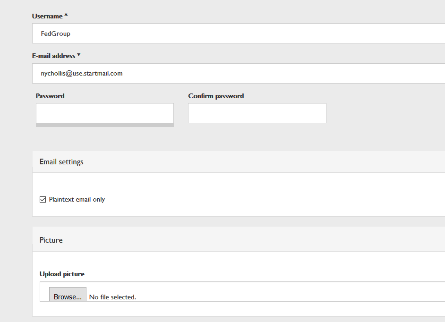Click the password strength indicator bar

tap(104, 125)
